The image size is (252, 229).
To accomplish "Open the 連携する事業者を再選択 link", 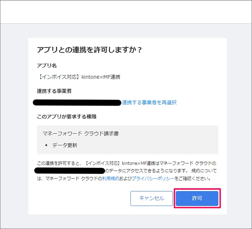I will tap(149, 103).
